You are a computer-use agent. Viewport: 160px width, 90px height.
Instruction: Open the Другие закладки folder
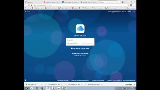[x=130, y=8]
